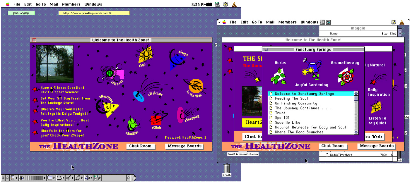Open the Windows menu in the right menu bar

[309, 22]
